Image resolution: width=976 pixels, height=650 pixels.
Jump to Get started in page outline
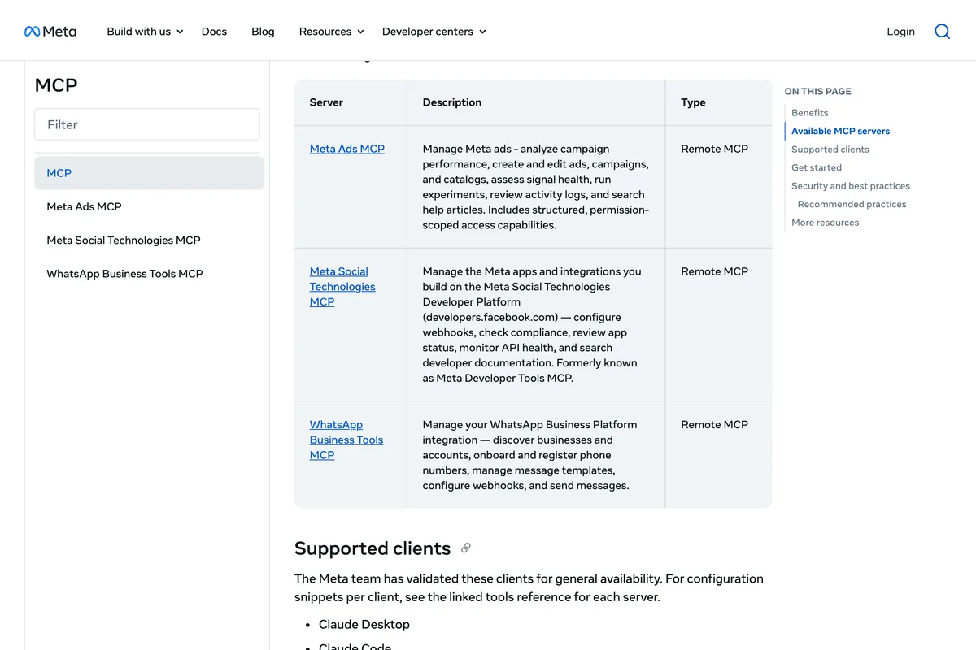816,167
